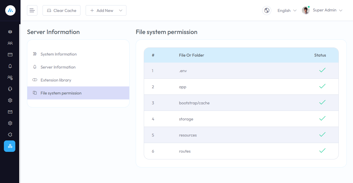
Task: Open the headset support icon
Action: 10,89
